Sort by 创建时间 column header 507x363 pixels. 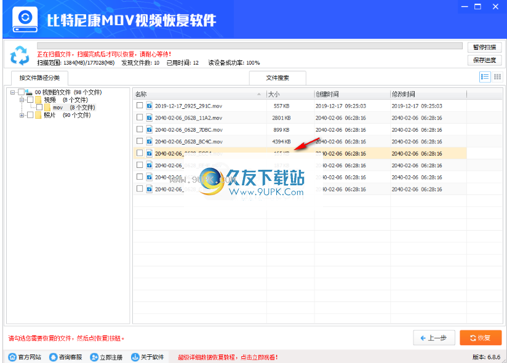(352, 94)
